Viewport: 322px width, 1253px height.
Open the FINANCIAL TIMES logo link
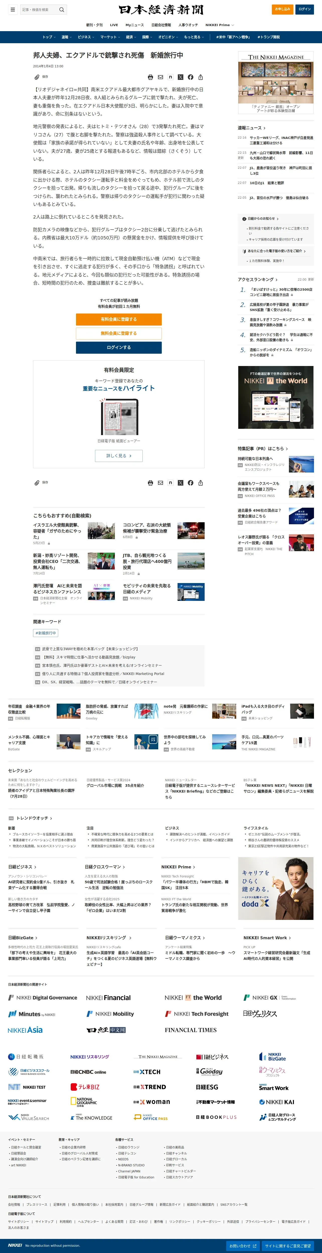point(190,1030)
